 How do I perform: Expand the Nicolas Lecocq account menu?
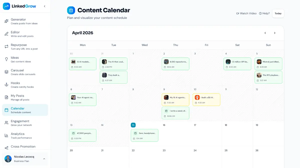tap(44, 159)
